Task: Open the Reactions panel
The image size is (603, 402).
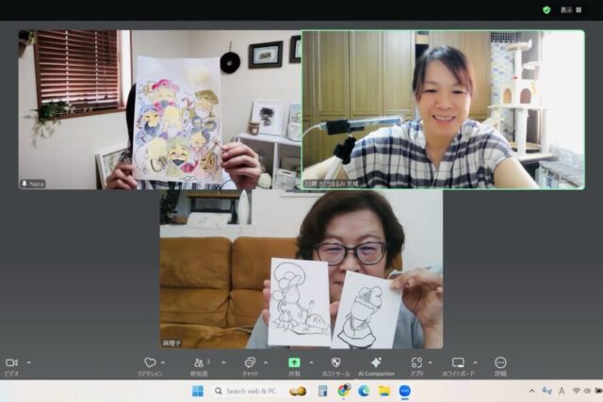Action: [x=150, y=363]
